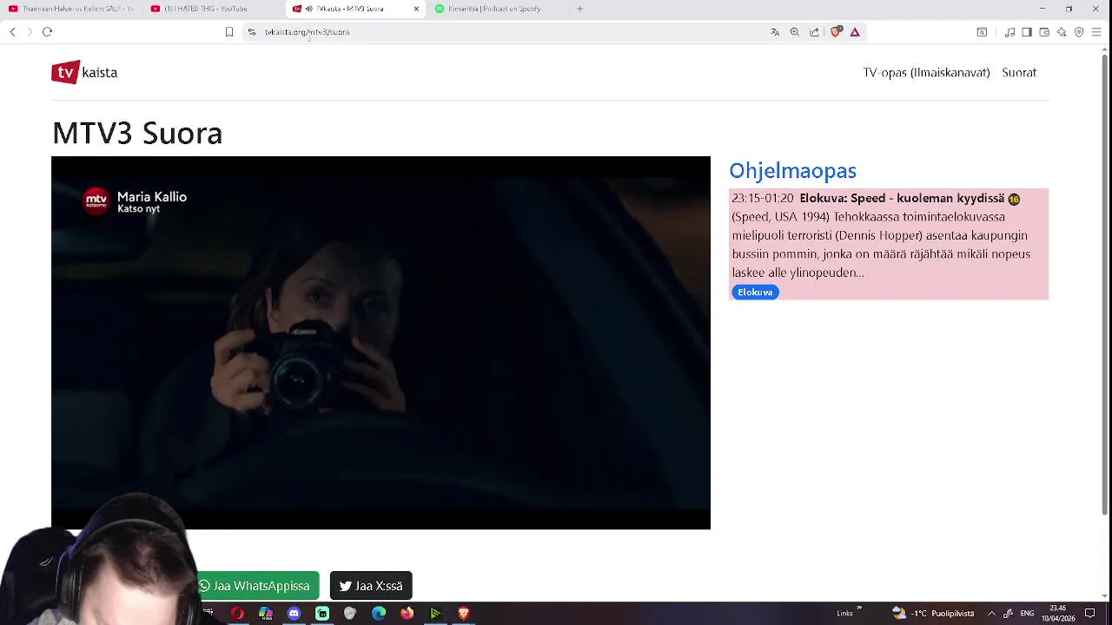Click the zoom magnifier icon in the address bar

[795, 32]
